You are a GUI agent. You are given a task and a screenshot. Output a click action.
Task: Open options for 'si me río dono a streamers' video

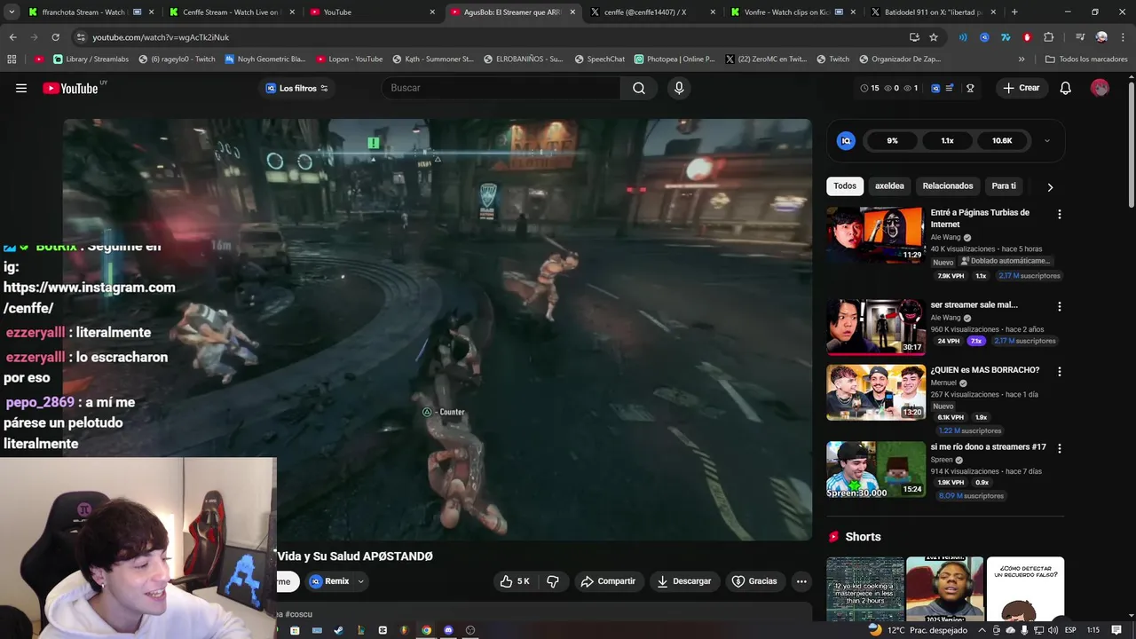pos(1059,448)
